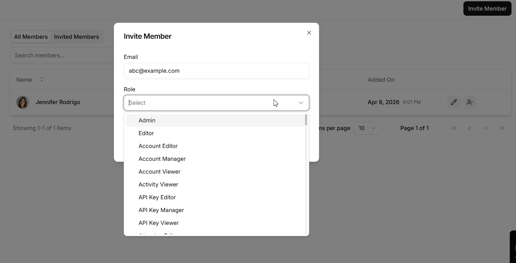
Task: Go to the previous page arrow
Action: [469, 128]
